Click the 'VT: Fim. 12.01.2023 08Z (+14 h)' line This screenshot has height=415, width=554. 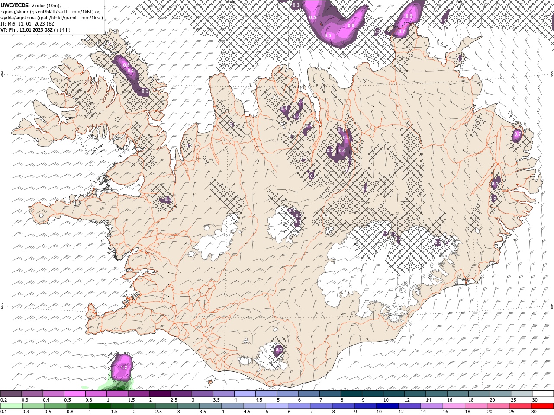pyautogui.click(x=35, y=30)
